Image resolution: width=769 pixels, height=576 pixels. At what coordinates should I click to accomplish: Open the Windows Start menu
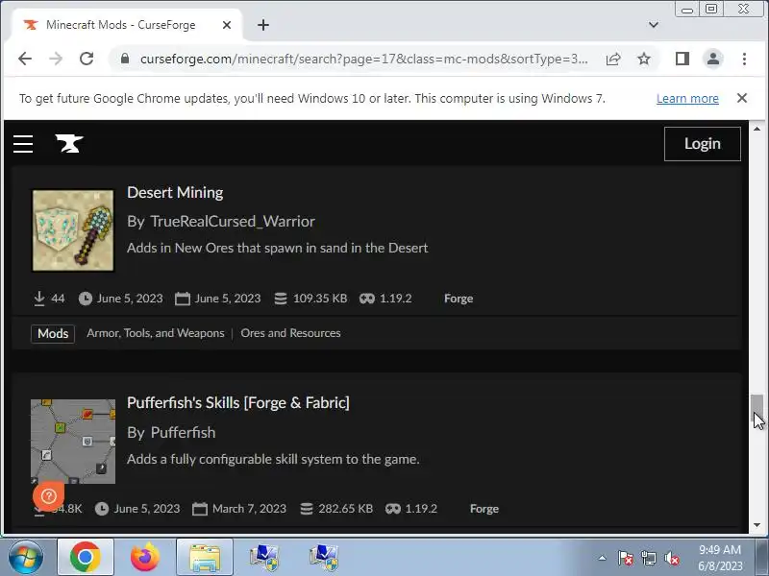(25, 557)
